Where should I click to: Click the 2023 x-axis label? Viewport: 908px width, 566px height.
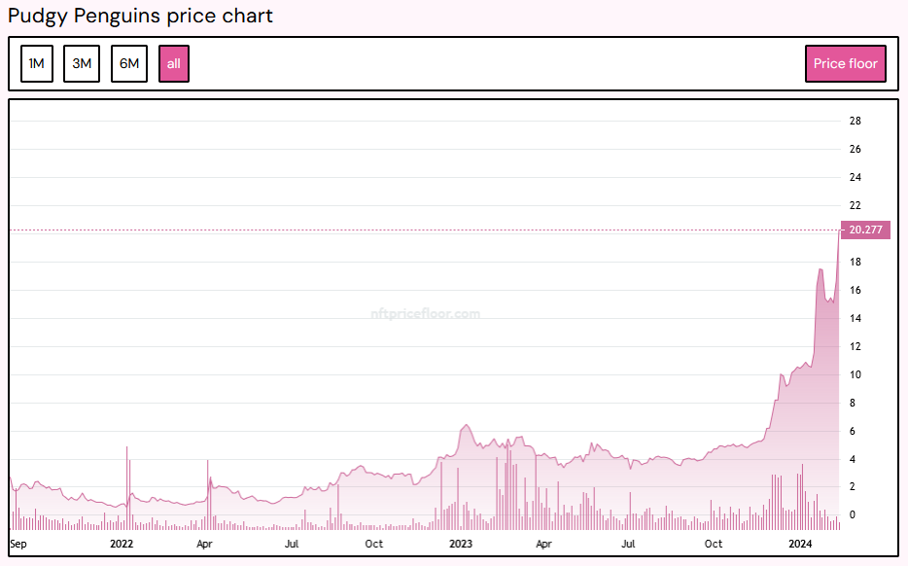pyautogui.click(x=461, y=544)
